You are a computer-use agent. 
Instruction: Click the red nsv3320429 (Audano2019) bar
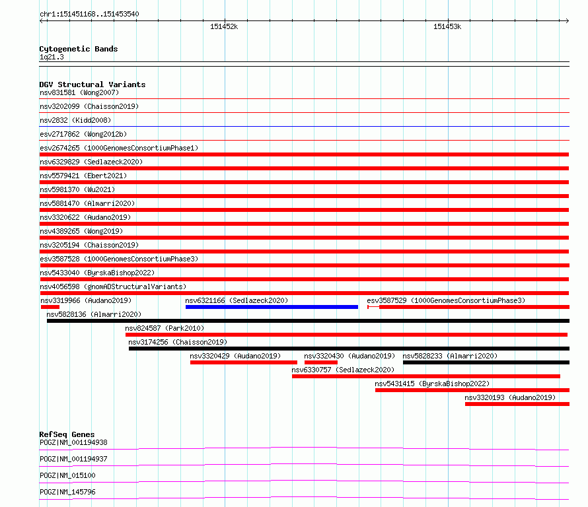[x=244, y=362]
